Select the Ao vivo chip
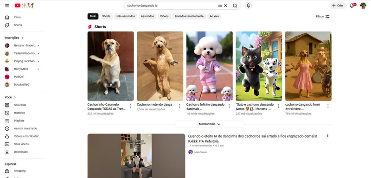The width and height of the screenshot is (371, 178). pyautogui.click(x=214, y=16)
